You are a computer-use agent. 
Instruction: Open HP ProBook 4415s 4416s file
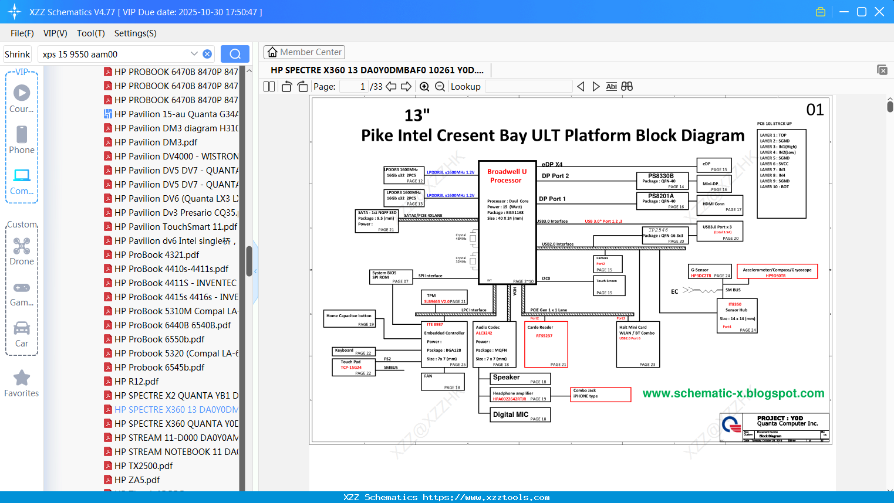pyautogui.click(x=171, y=297)
